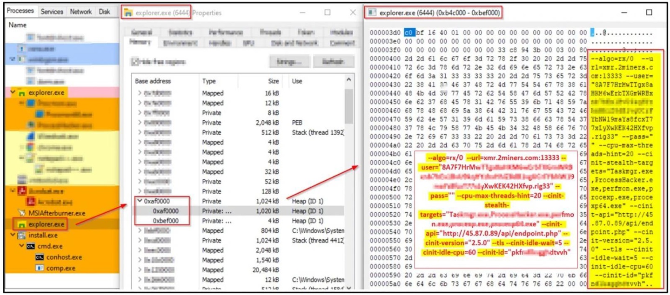The height and width of the screenshot is (295, 670).
Task: Expand the Stack (thread 4412) region
Action: 139,240
